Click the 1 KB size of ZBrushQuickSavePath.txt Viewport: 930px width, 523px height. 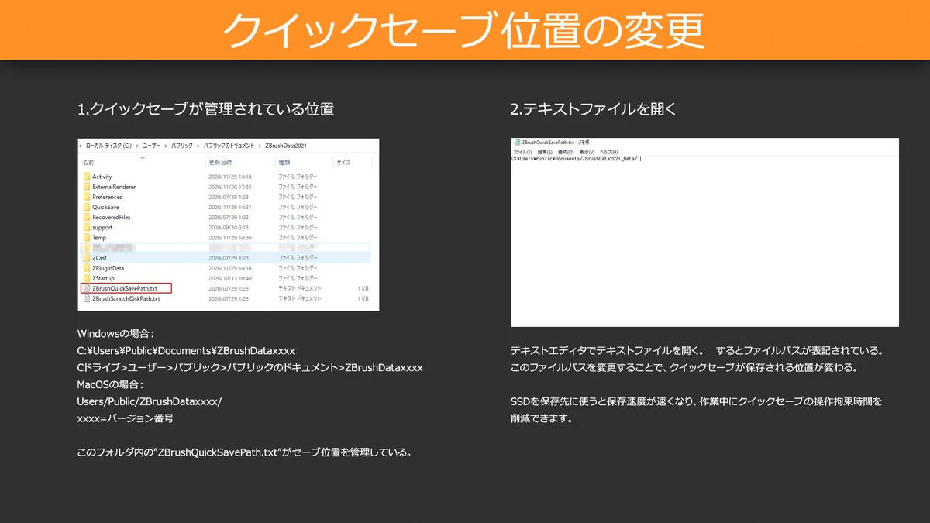[x=363, y=288]
